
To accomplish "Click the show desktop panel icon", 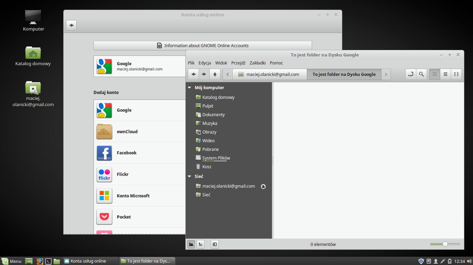I will click(29, 261).
